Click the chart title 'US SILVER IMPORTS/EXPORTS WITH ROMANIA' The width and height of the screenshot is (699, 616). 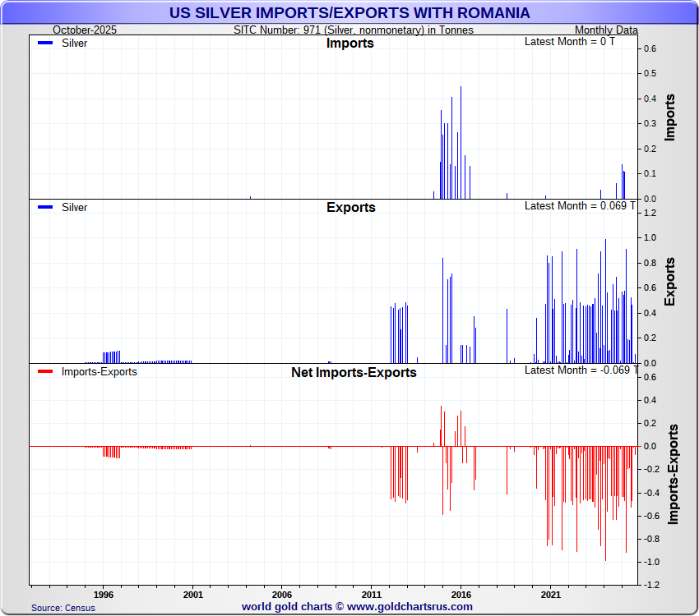(x=349, y=13)
